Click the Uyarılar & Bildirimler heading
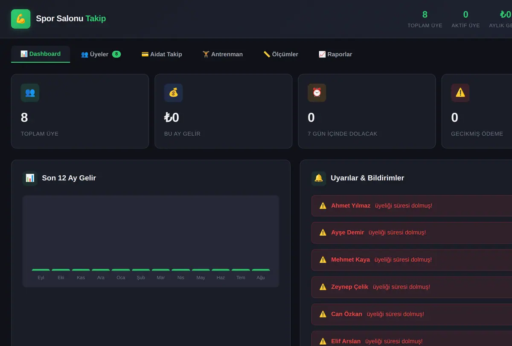The width and height of the screenshot is (512, 346). pos(367,178)
